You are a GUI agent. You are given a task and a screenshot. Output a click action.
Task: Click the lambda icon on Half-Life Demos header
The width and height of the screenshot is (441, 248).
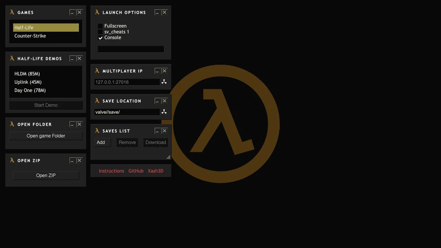coord(12,58)
